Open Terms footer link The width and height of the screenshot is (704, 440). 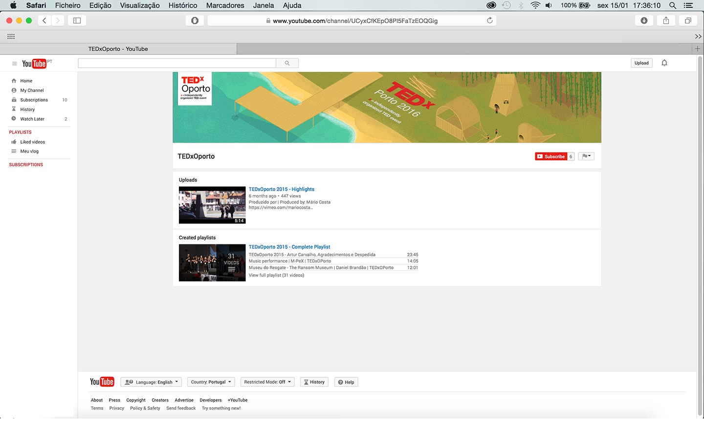click(x=97, y=408)
